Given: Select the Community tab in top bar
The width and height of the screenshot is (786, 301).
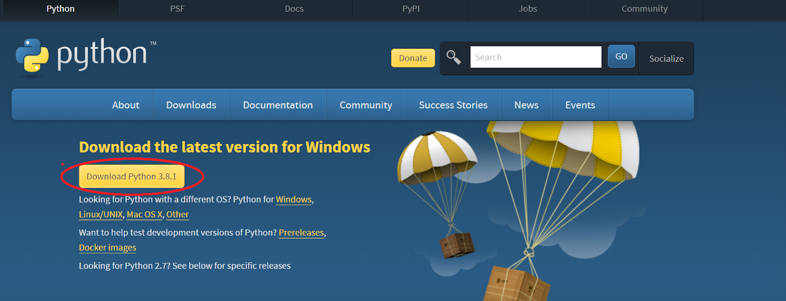Looking at the screenshot, I should coord(645,9).
